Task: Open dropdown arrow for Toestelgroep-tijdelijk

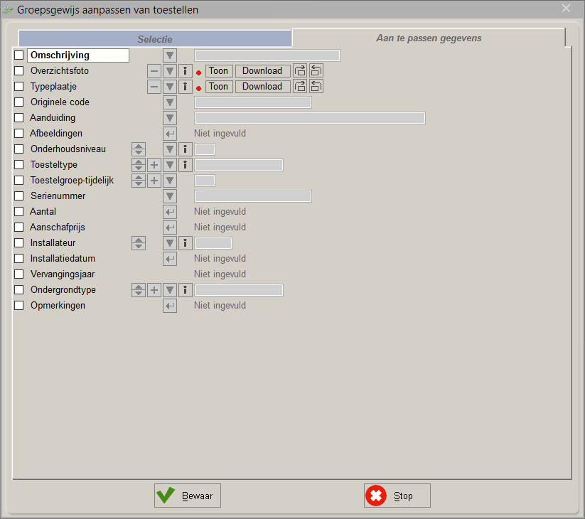Action: click(170, 181)
